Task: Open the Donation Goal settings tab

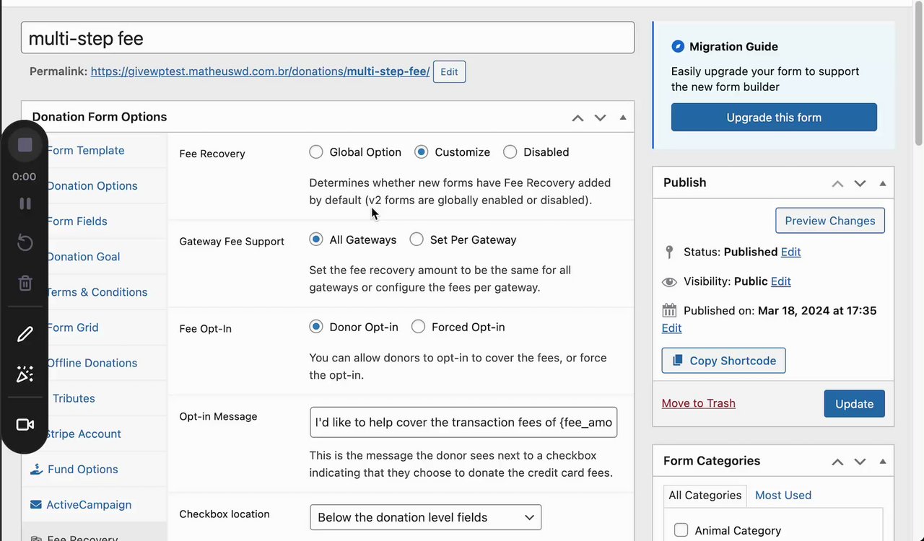Action: tap(83, 257)
